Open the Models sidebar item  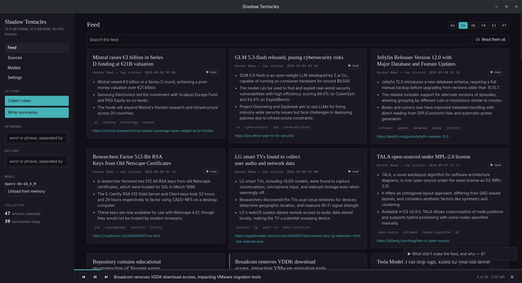[x=37, y=68]
